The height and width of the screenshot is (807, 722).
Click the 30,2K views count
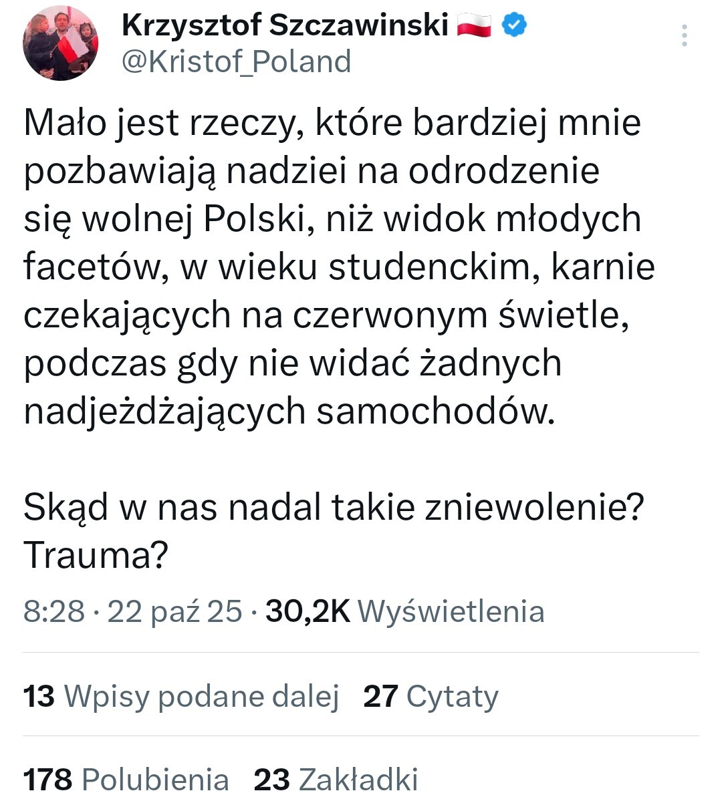pyautogui.click(x=308, y=611)
